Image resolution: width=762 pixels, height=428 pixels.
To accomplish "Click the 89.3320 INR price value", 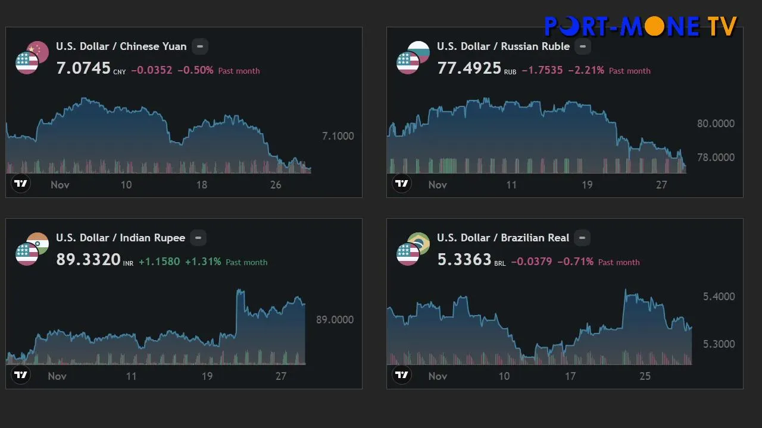I will coord(88,260).
